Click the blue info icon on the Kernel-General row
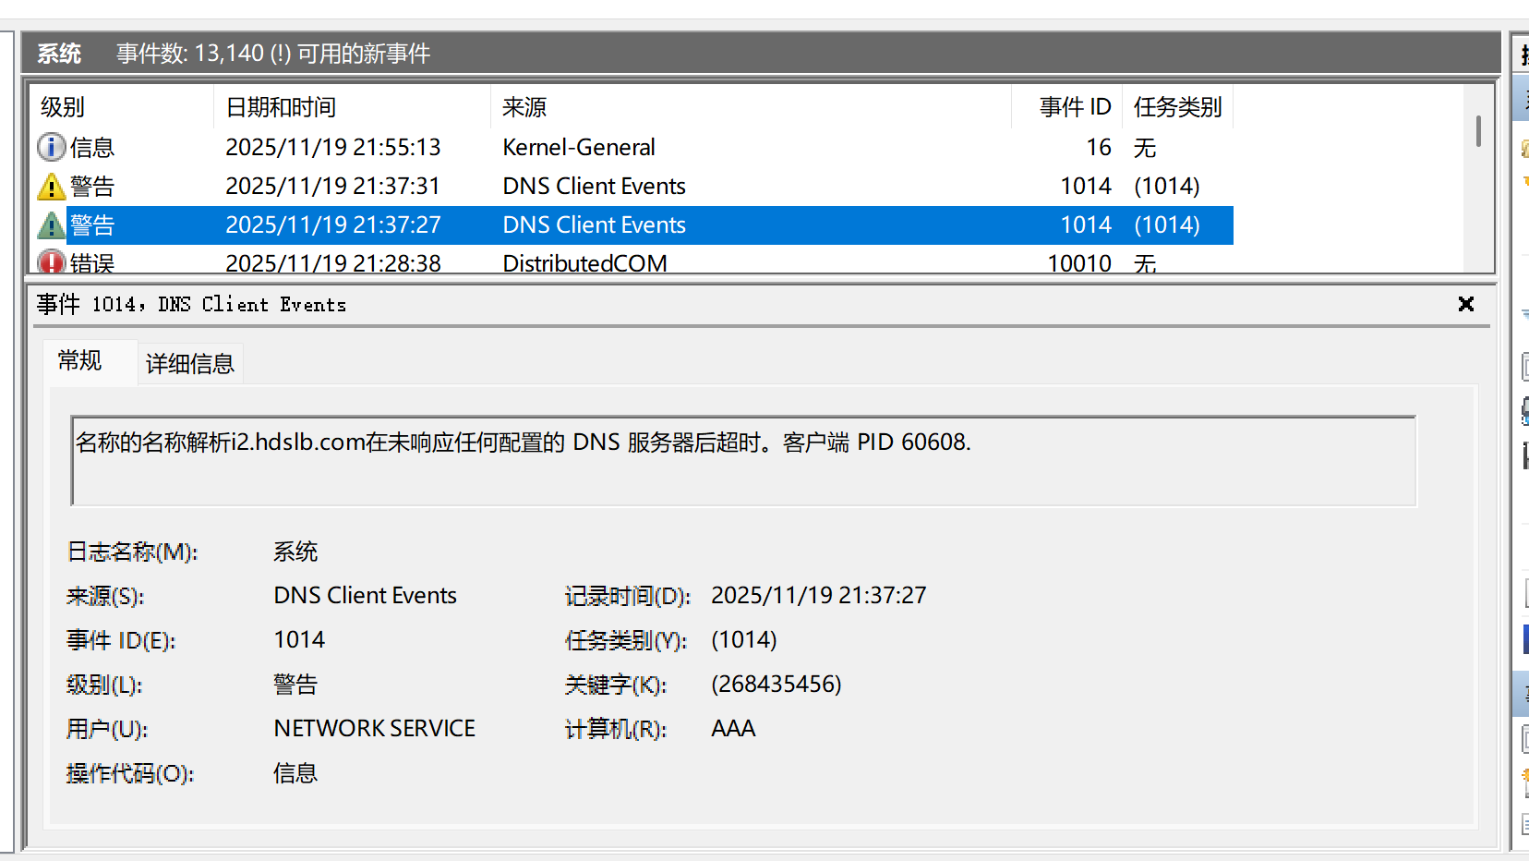This screenshot has height=861, width=1529. [x=51, y=147]
